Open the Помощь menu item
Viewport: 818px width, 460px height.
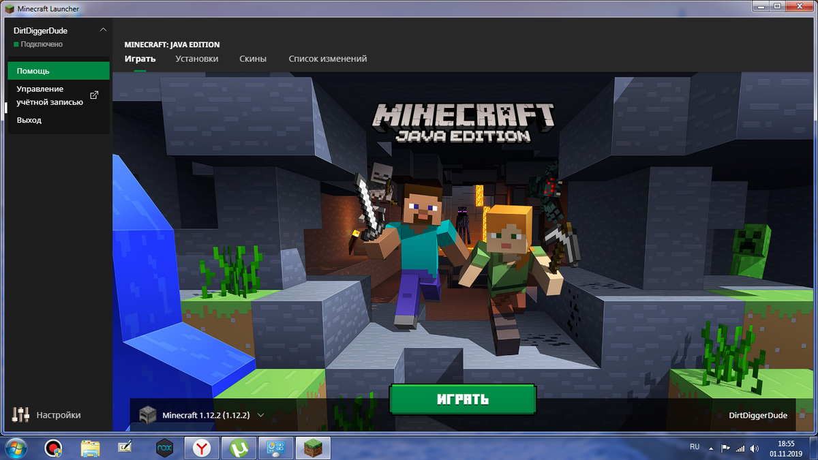59,71
